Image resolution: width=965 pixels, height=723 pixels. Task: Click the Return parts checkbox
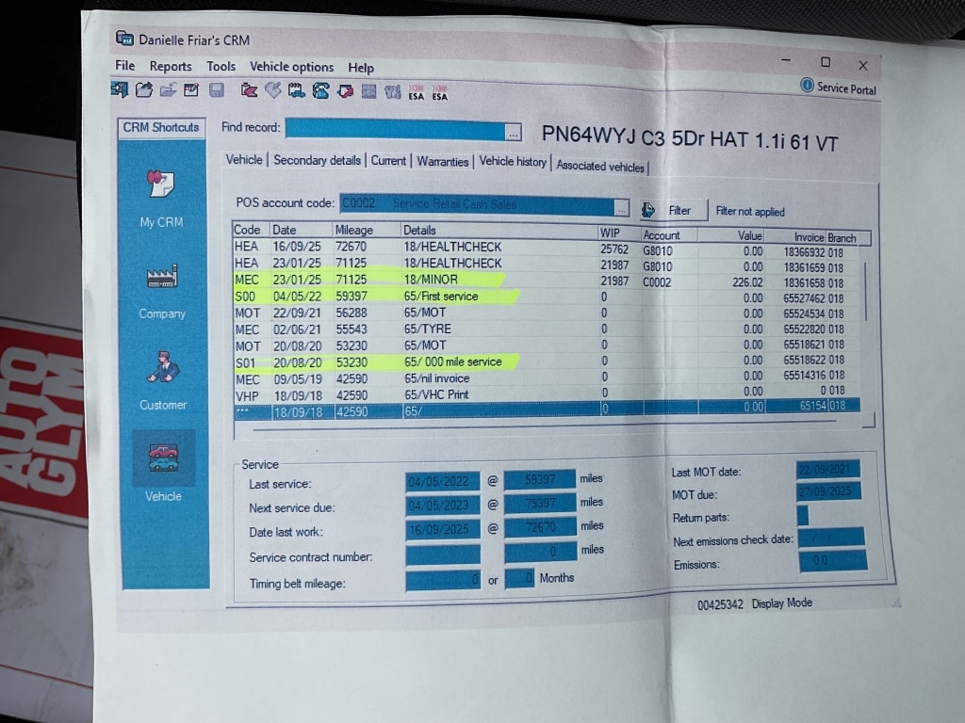803,515
